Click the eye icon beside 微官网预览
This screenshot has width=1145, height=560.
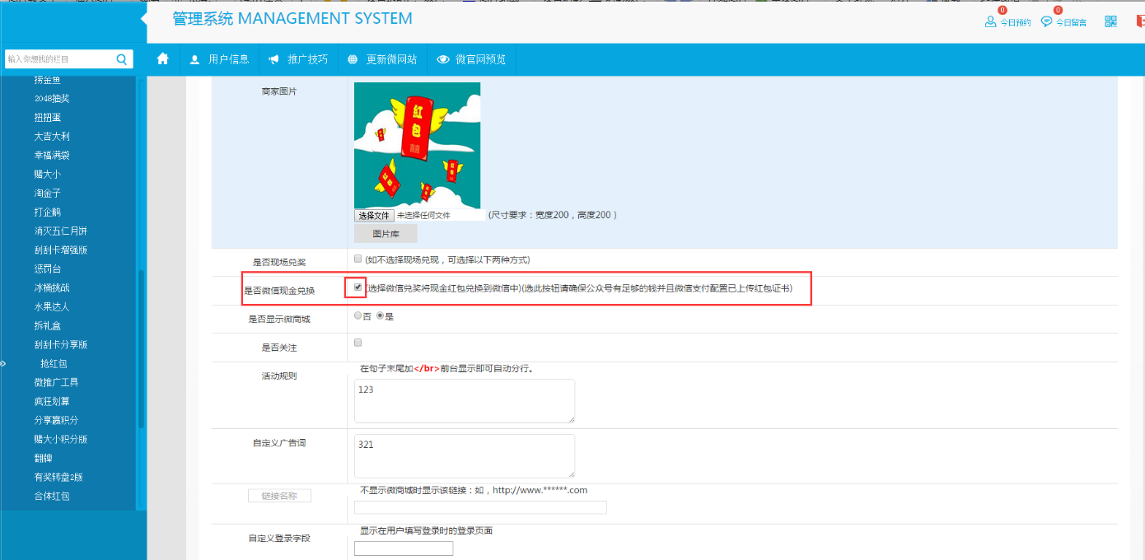pos(443,59)
